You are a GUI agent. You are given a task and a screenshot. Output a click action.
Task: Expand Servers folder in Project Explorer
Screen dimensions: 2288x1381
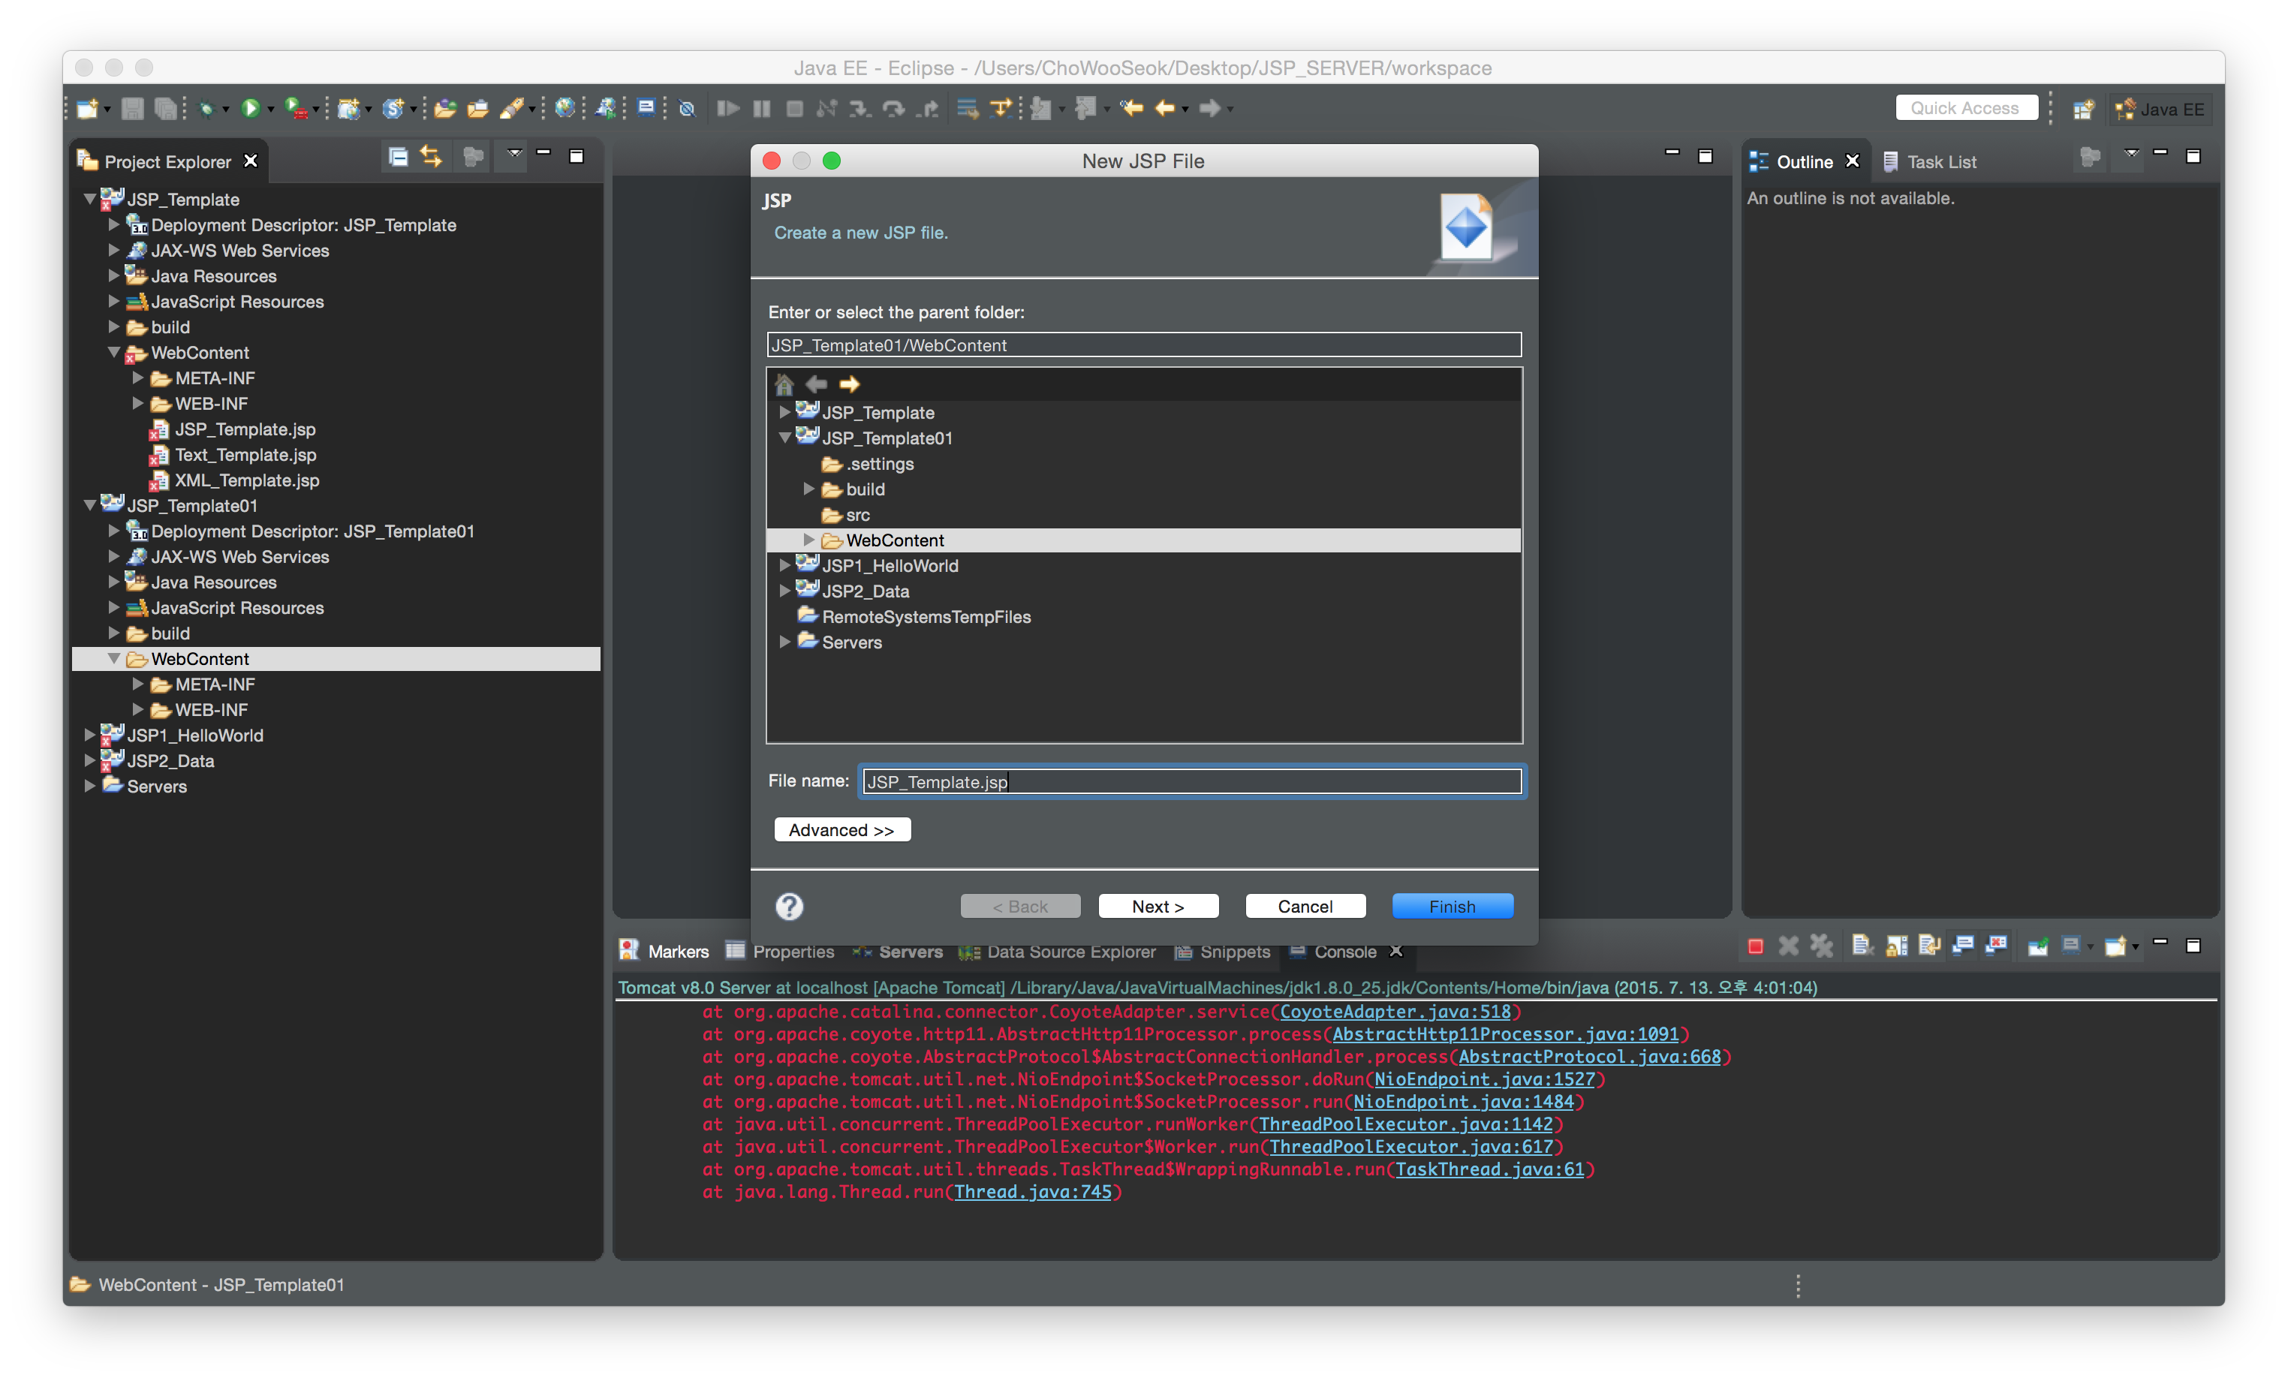click(x=90, y=786)
